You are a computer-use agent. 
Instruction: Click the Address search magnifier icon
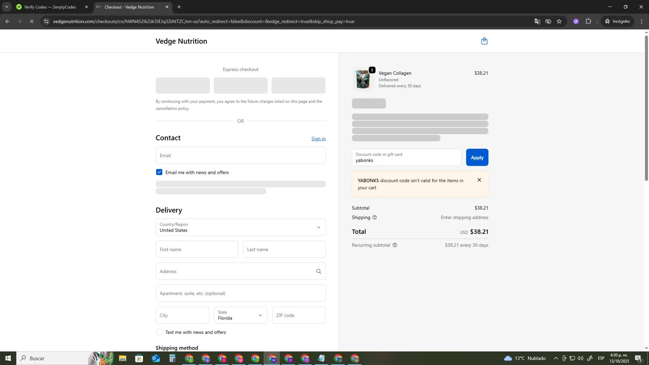tap(318, 272)
